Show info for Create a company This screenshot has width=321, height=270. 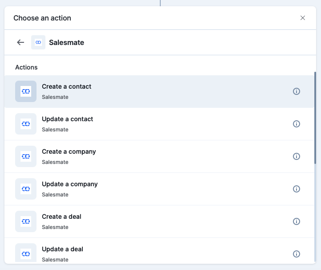[x=296, y=156]
